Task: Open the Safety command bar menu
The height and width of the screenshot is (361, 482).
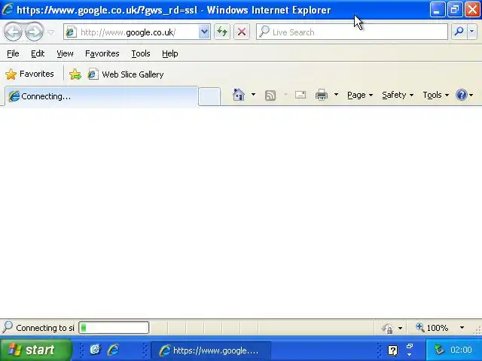Action: (x=398, y=96)
